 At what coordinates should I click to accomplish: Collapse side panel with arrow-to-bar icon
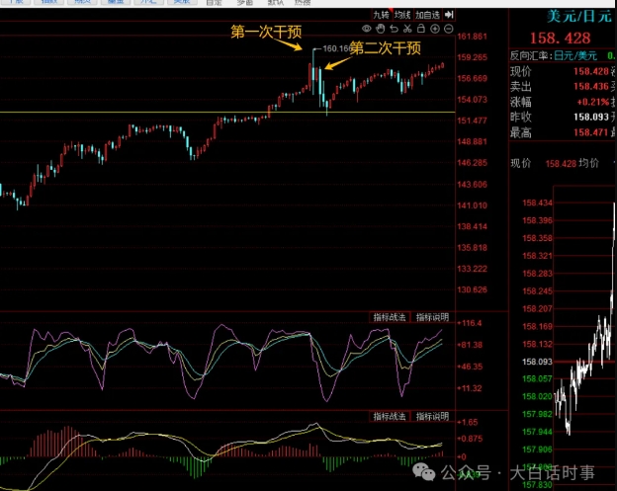tap(449, 15)
